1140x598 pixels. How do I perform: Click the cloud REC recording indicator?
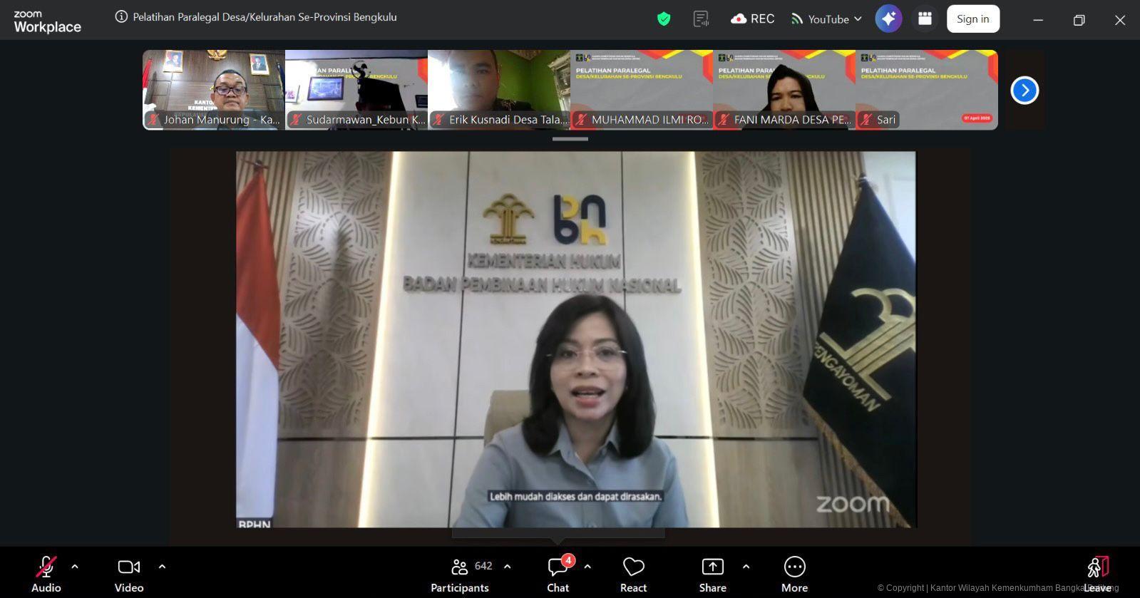coord(753,19)
